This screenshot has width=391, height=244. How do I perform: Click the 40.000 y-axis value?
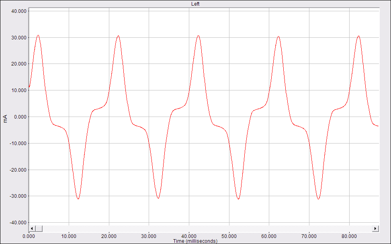click(19, 11)
